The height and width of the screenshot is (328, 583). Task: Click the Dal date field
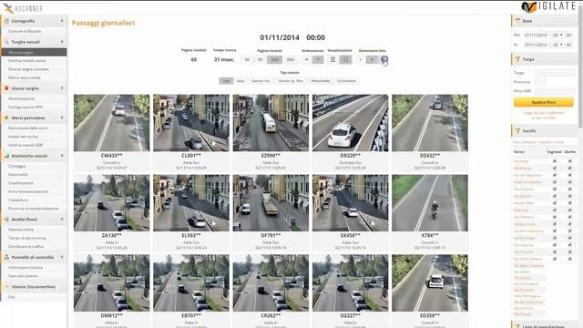536,35
